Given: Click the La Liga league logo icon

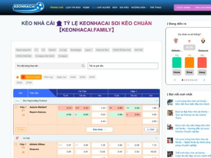Looking at the screenshot, I should click(17, 138).
